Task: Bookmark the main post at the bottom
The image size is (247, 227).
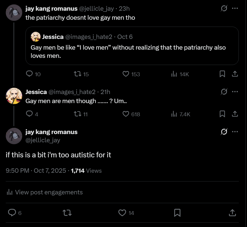Action: point(177,212)
